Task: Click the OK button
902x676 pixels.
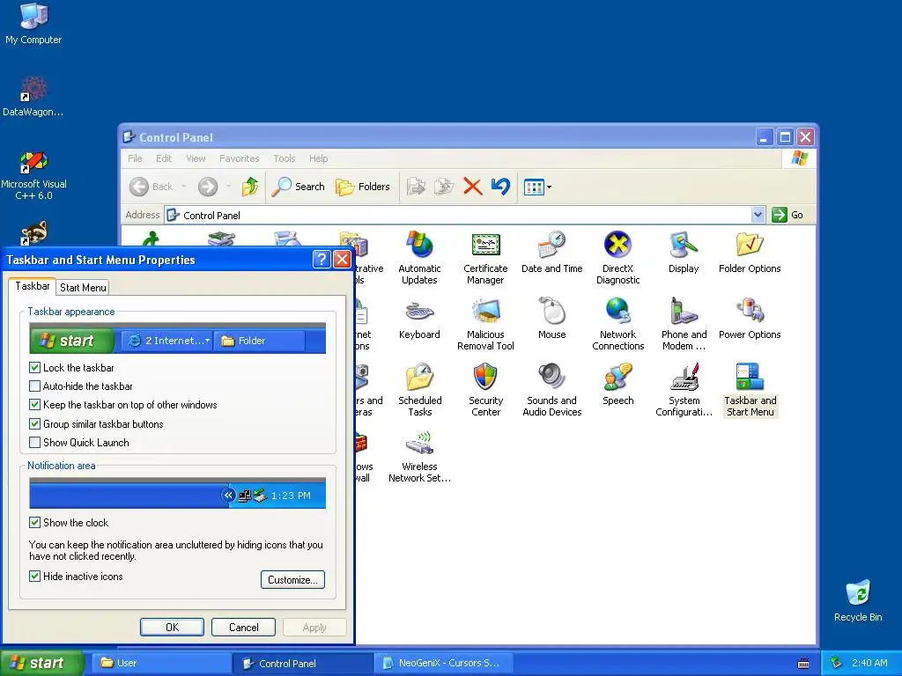Action: tap(172, 627)
